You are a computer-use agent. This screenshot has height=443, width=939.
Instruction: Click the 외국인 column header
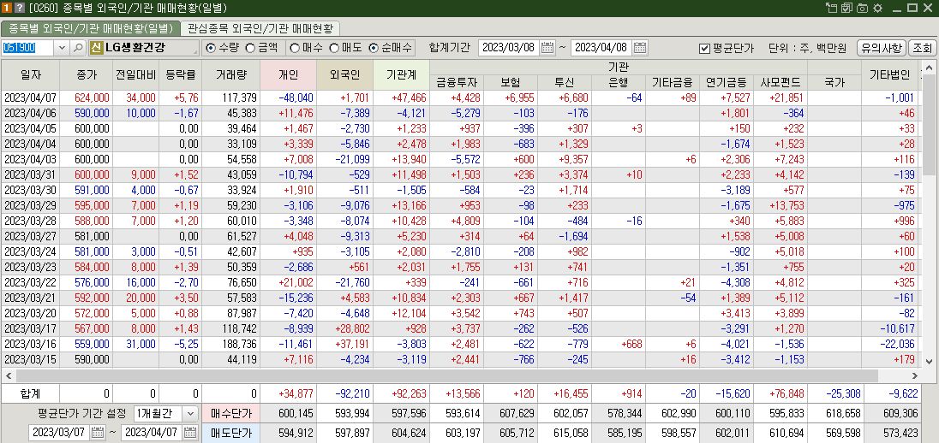click(344, 74)
